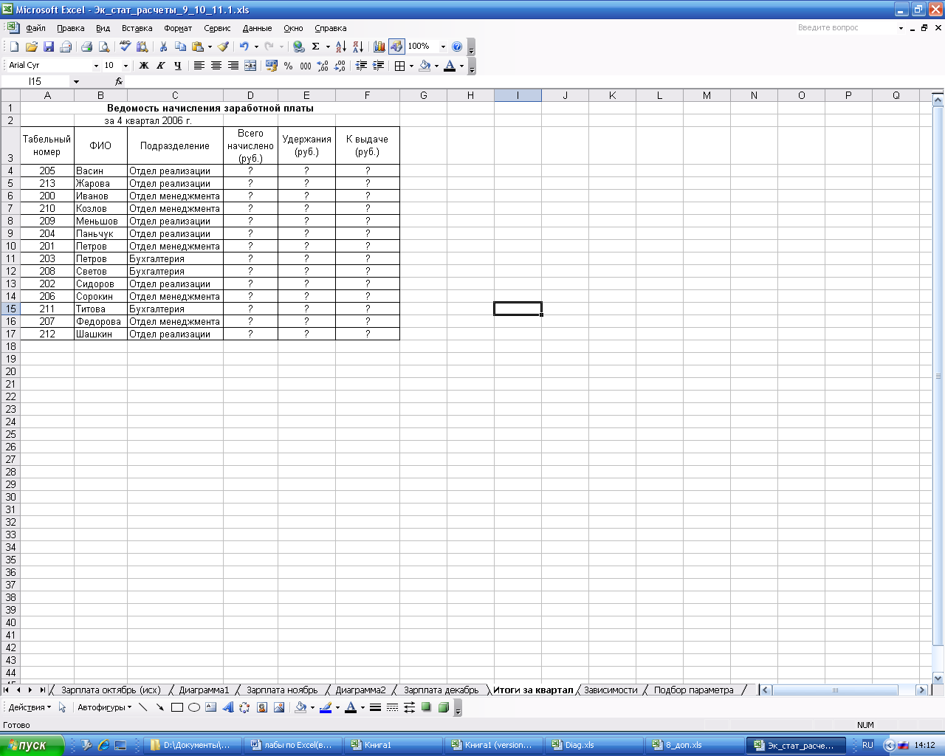
Task: Create a new blank workbook
Action: [x=14, y=47]
